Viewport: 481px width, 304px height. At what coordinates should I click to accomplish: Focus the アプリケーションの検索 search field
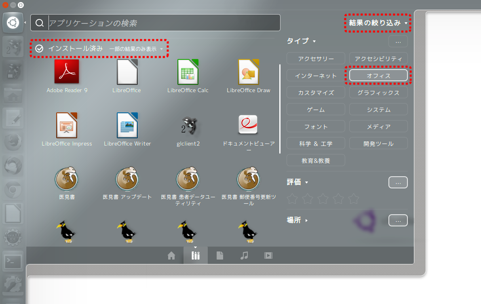pos(155,23)
